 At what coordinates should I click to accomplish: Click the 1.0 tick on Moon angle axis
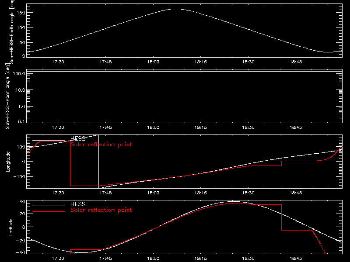(x=21, y=107)
